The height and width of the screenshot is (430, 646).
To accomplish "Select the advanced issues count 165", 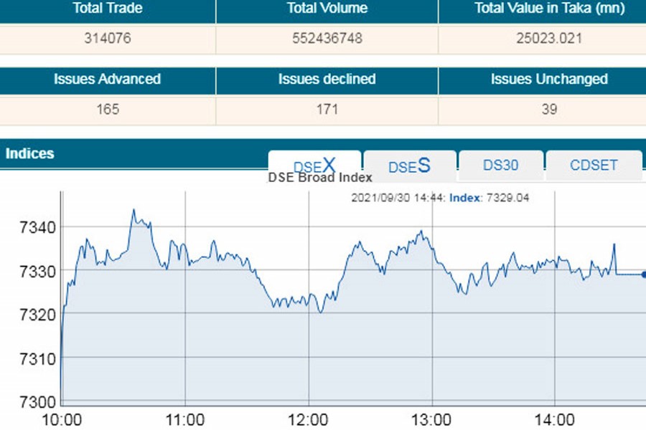I will tap(108, 109).
